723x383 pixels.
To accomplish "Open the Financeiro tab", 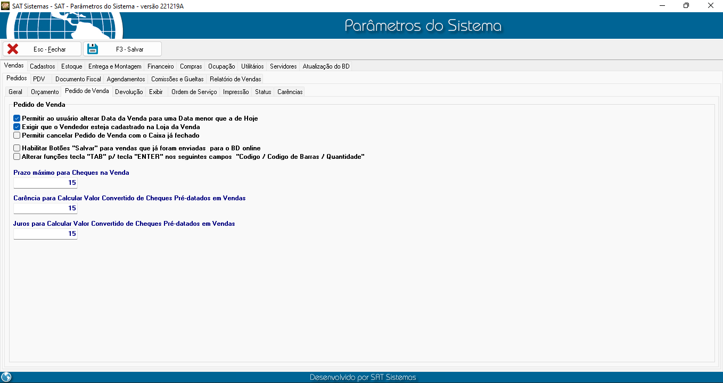I will coord(160,66).
